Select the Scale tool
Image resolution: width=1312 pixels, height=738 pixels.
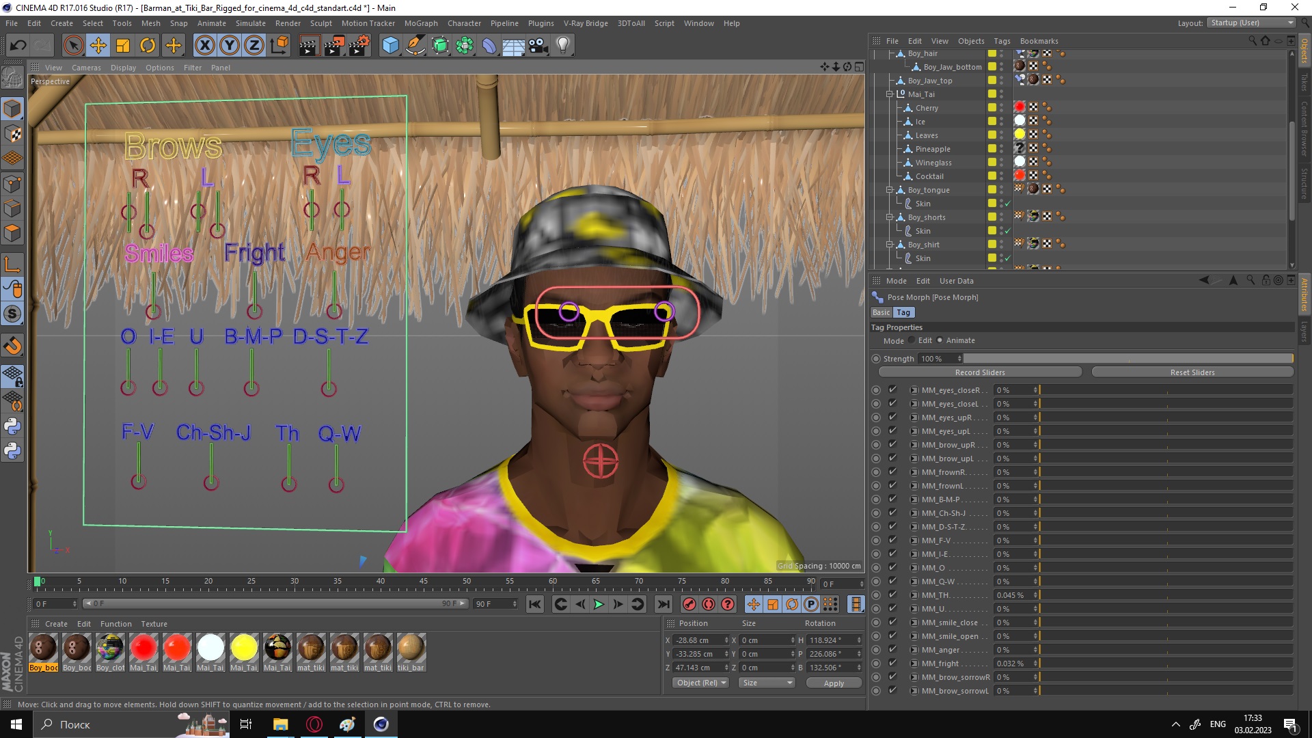point(123,46)
